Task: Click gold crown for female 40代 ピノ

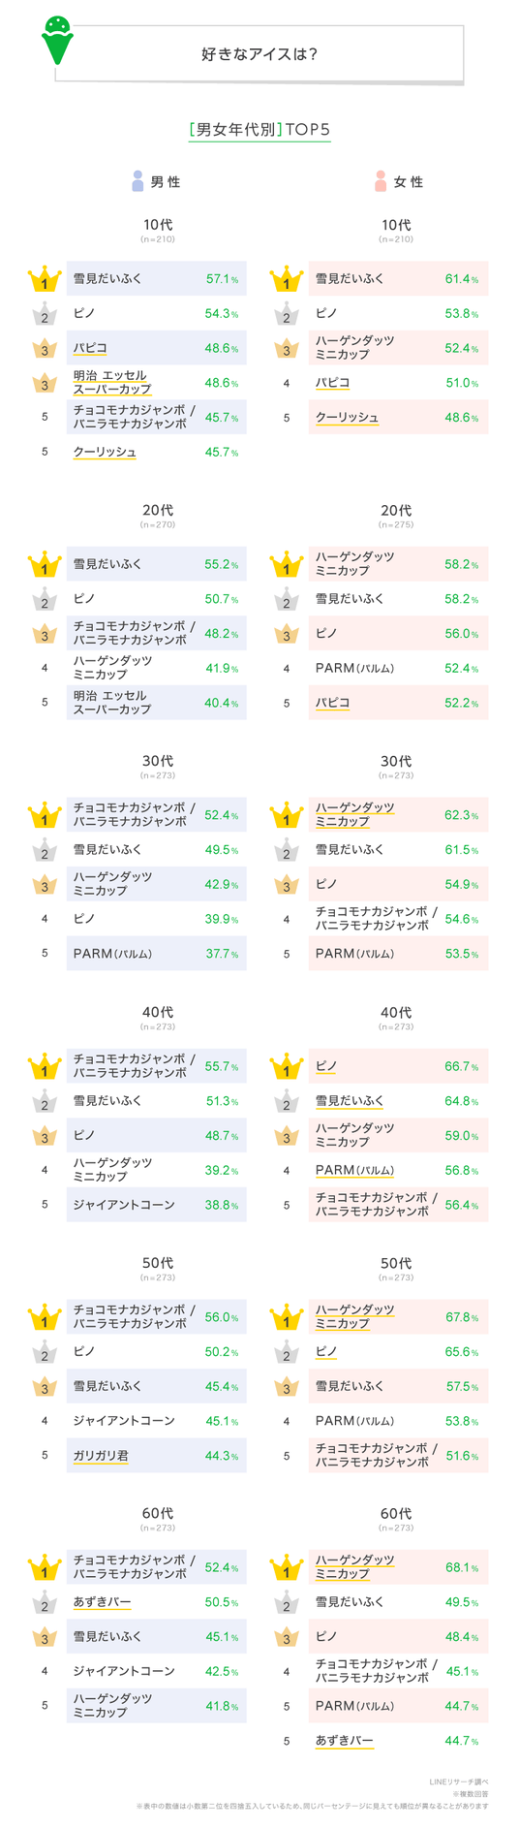Action: [287, 1067]
